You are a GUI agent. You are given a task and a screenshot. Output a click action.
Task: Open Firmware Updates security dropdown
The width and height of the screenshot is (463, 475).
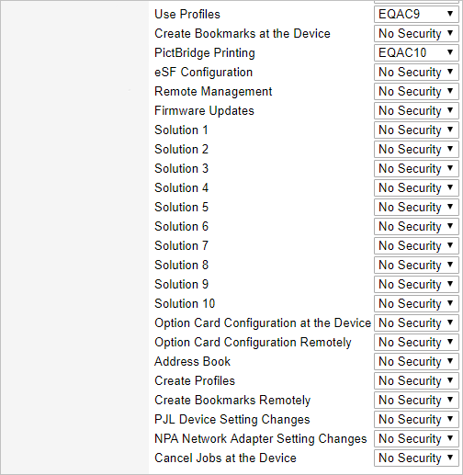(x=416, y=110)
